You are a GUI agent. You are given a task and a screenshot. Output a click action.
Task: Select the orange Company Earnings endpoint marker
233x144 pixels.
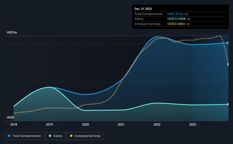tap(228, 64)
